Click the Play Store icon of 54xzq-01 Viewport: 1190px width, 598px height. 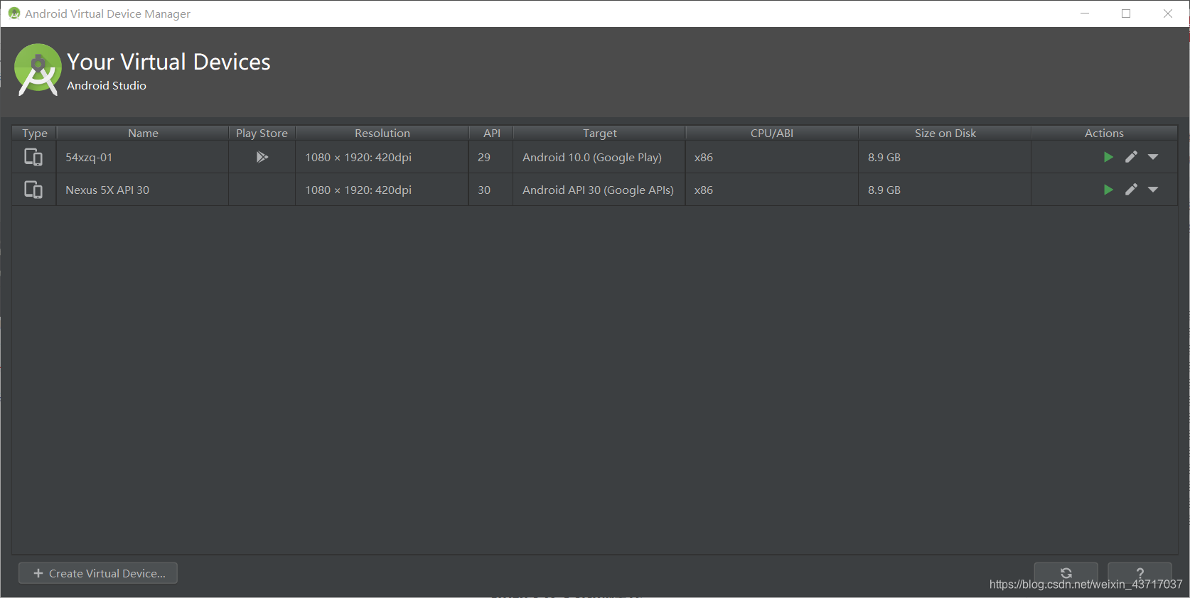coord(262,157)
